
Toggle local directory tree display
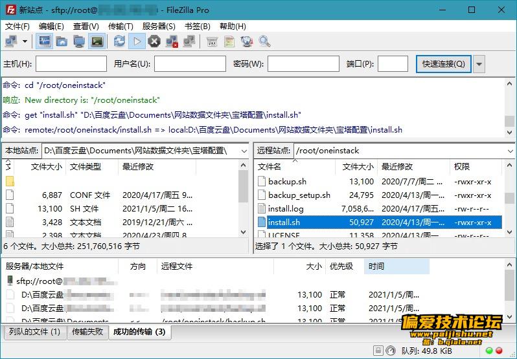62,41
